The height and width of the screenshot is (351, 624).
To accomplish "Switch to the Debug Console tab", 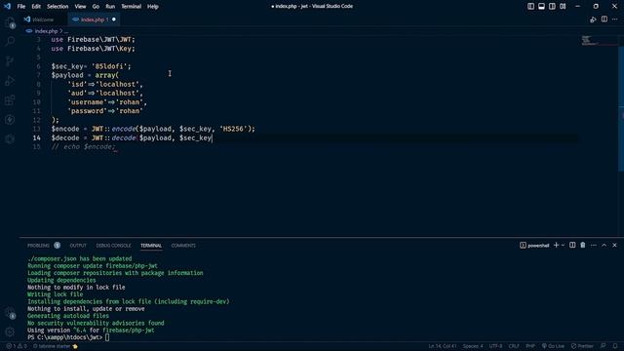I will 113,246.
